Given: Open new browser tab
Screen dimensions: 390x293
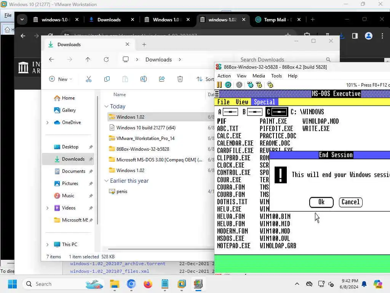Looking at the screenshot, I should (313, 19).
